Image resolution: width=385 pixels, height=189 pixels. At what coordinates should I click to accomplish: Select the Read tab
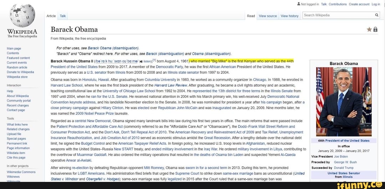(251, 16)
